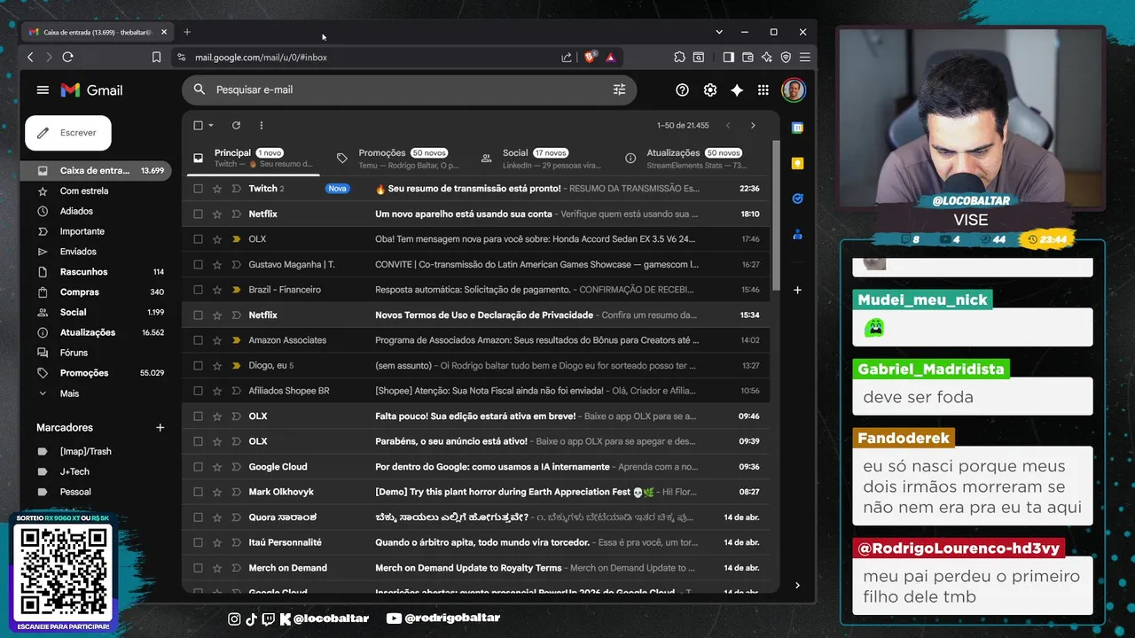Viewport: 1135px width, 638px height.
Task: Open the Merch on Demand email
Action: [476, 568]
